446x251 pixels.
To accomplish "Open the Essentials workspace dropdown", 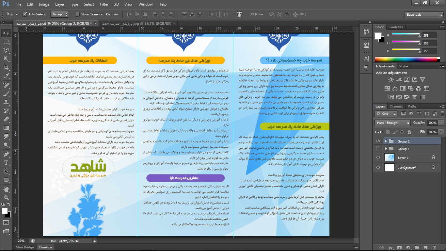I will pos(423,15).
